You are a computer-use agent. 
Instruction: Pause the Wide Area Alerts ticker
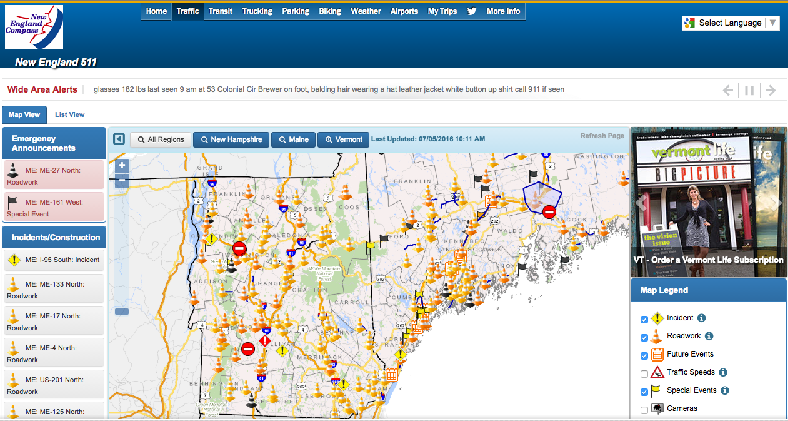(x=749, y=90)
